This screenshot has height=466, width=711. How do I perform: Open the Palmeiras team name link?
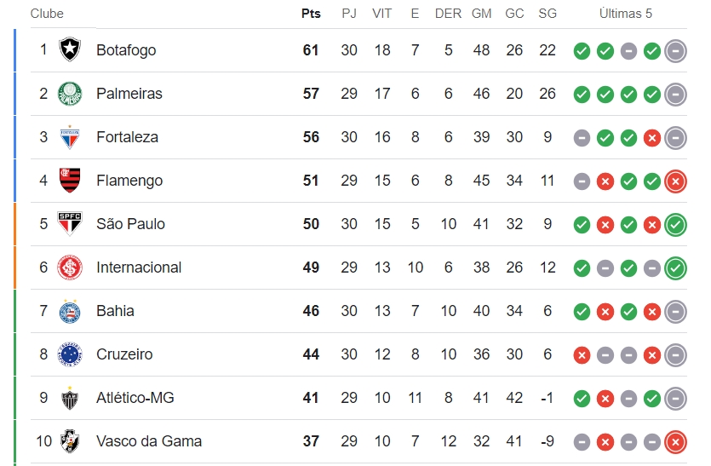[x=129, y=94]
